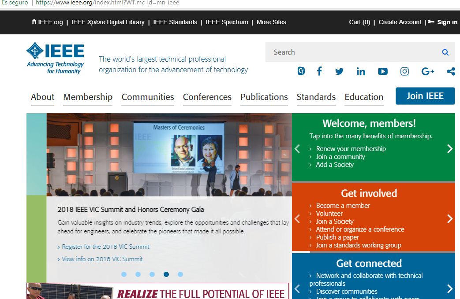Screen dimensions: 460x299
Task: Click the Masters of Ceremonies carousel image
Action: coord(169,155)
